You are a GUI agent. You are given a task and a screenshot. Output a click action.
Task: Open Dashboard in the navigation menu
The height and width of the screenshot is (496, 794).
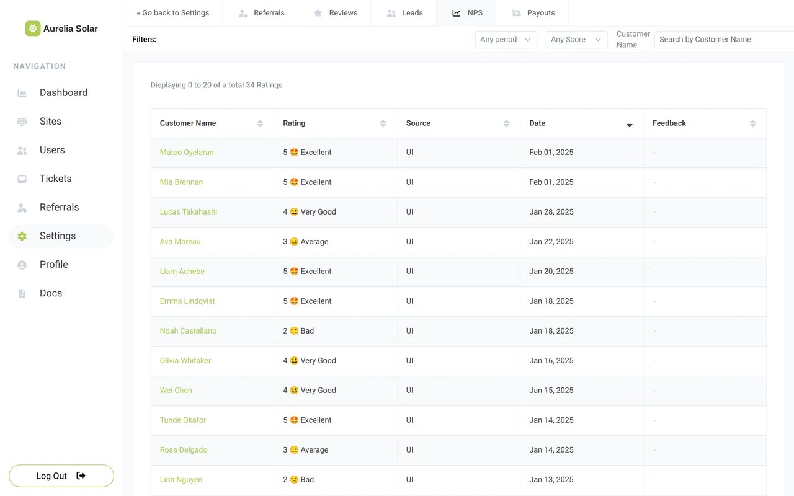click(x=61, y=93)
